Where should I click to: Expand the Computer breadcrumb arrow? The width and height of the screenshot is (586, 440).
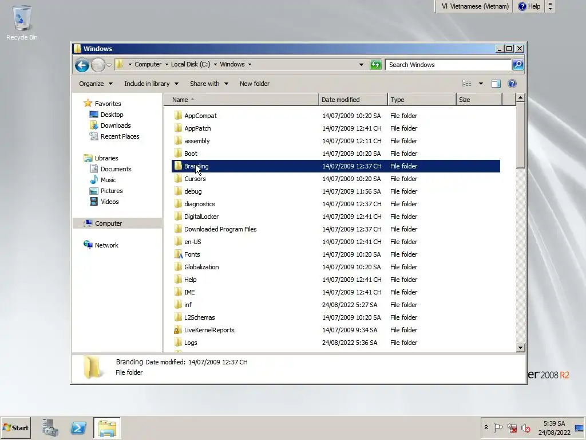pyautogui.click(x=167, y=64)
